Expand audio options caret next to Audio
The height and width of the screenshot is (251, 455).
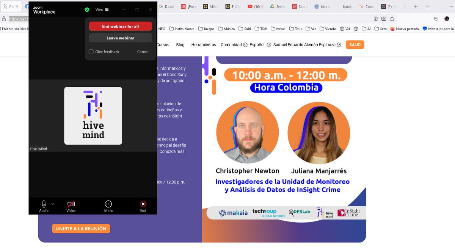coord(53,204)
